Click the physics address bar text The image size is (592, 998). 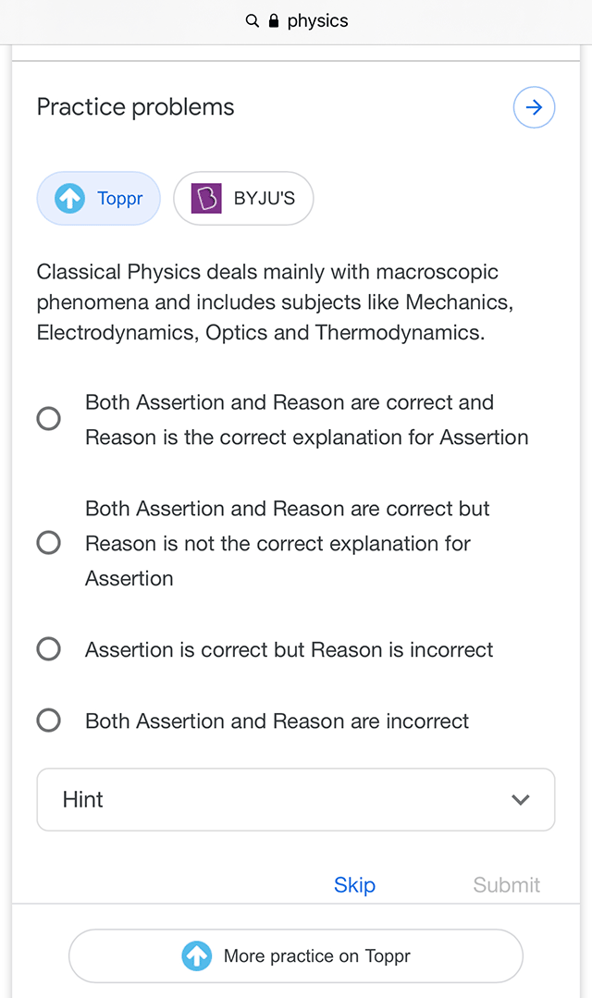(317, 21)
